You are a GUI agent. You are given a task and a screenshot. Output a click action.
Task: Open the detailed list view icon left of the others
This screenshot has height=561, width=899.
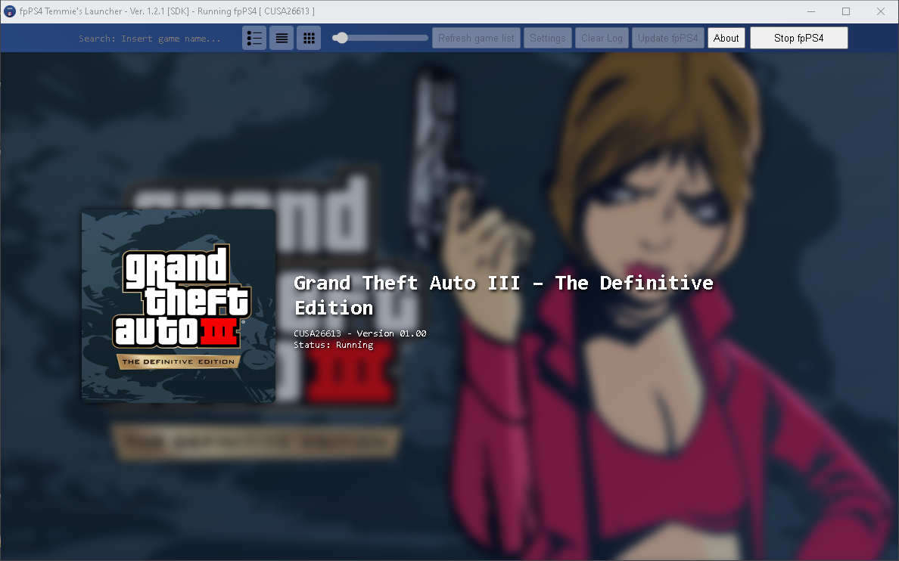[254, 37]
